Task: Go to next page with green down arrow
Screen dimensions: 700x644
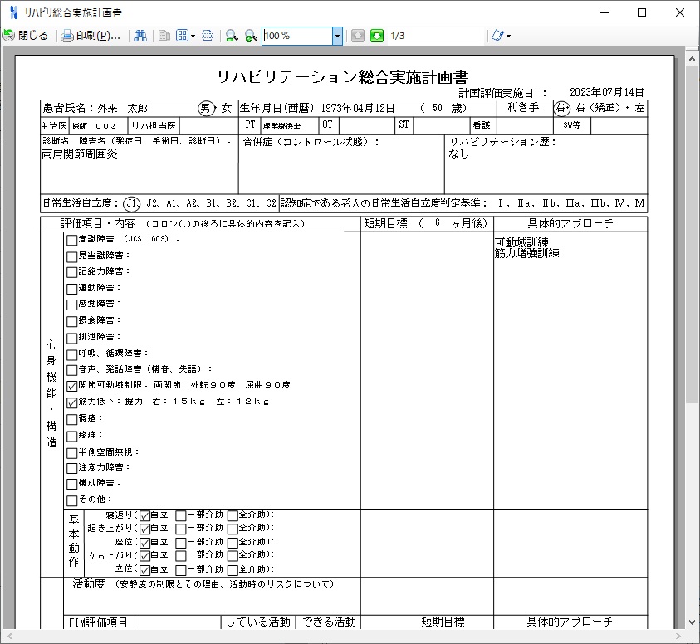Action: click(376, 36)
